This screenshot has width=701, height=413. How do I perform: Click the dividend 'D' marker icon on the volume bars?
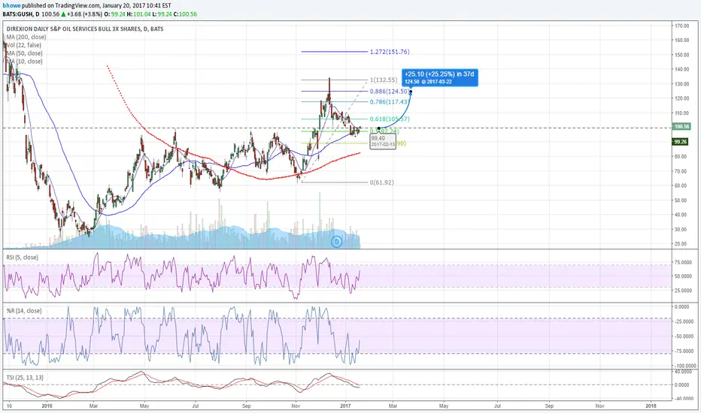tap(336, 242)
